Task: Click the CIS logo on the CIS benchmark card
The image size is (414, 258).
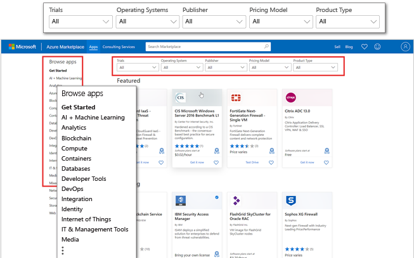Action: pyautogui.click(x=181, y=97)
